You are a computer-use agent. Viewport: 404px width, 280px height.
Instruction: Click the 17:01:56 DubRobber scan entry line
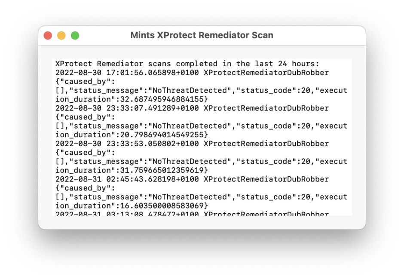click(x=192, y=73)
